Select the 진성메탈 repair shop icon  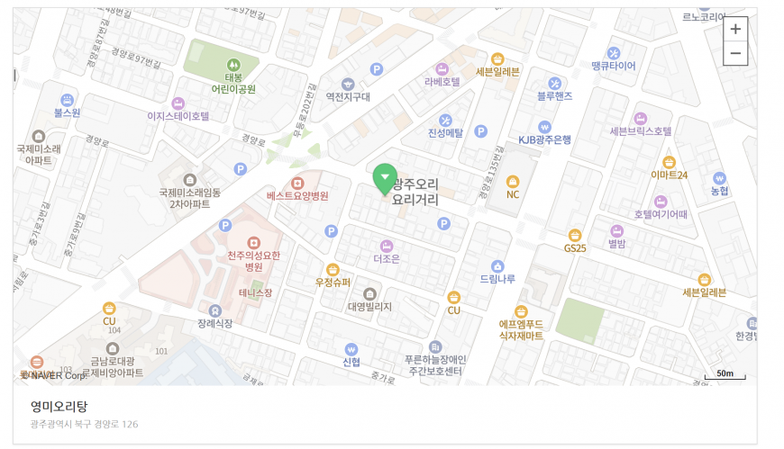click(445, 121)
